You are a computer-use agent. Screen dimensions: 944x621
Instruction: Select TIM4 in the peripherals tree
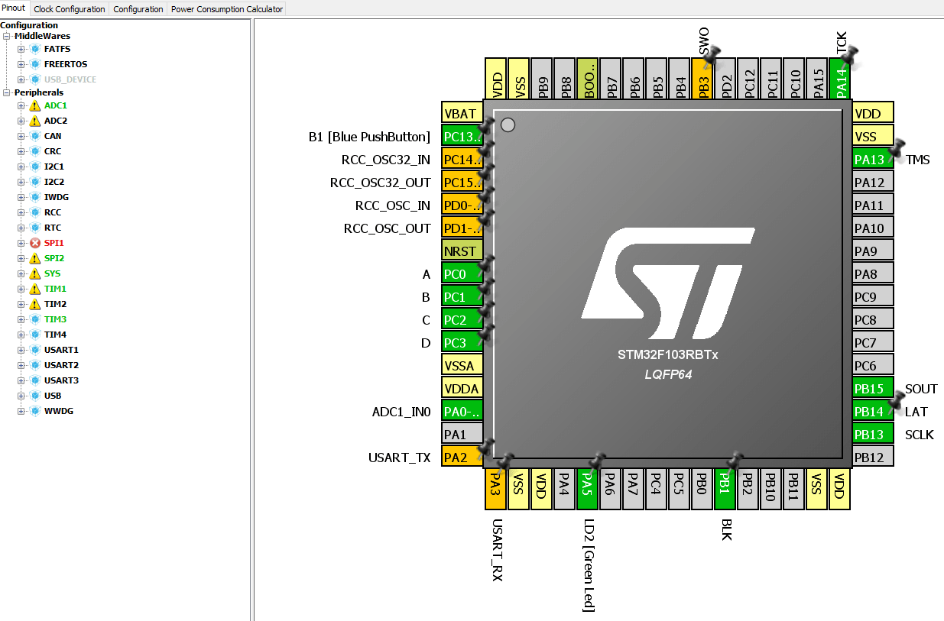[55, 335]
